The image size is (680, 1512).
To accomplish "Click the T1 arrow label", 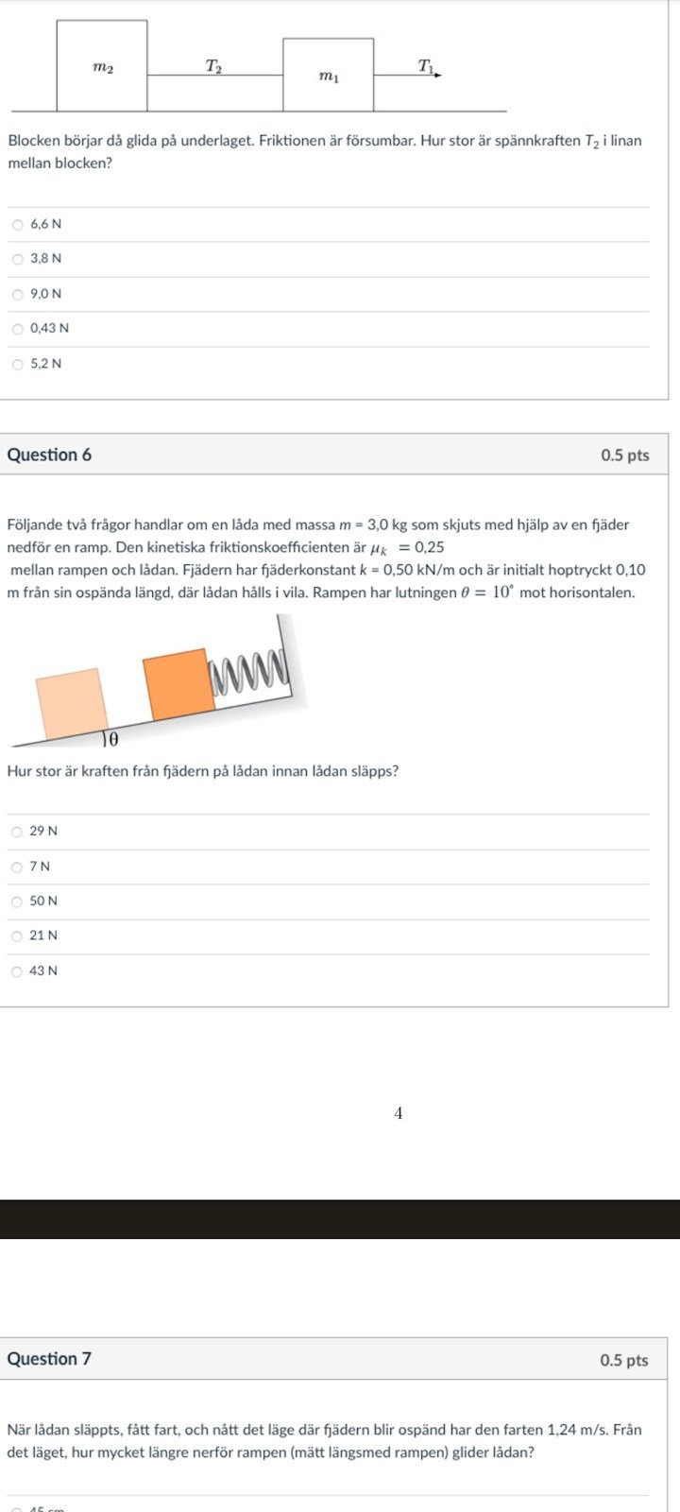I will [427, 65].
